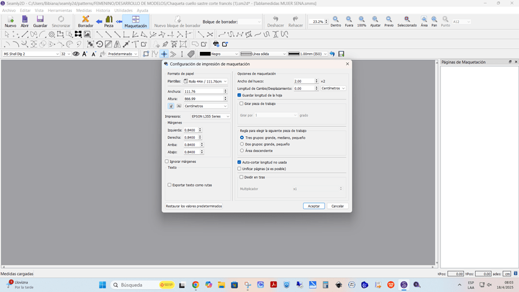Click the Previo zoom icon
Image resolution: width=519 pixels, height=292 pixels.
(x=389, y=22)
